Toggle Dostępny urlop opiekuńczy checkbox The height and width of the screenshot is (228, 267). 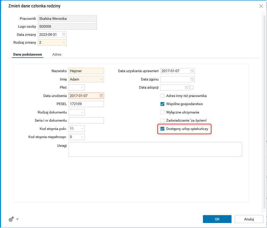pos(162,129)
